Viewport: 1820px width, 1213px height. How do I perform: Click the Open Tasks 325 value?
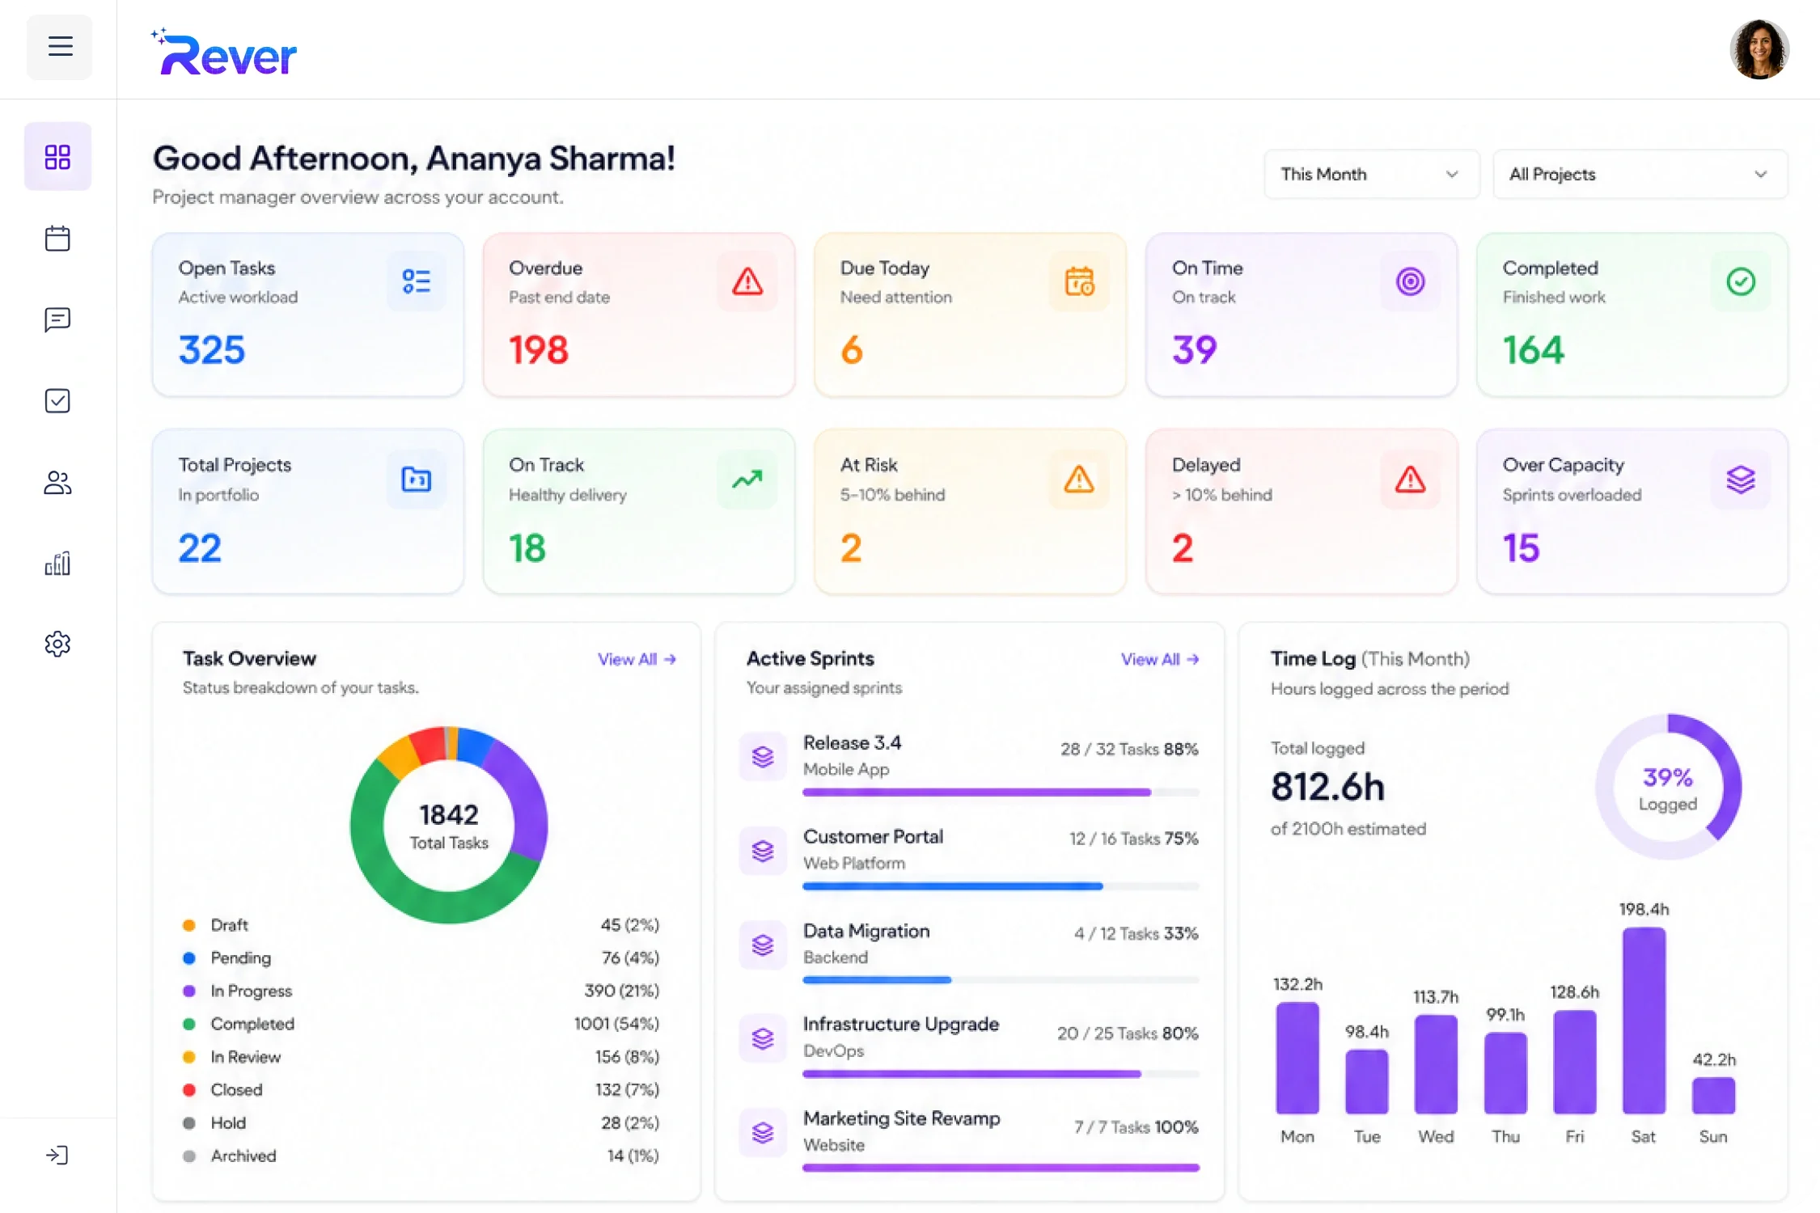[212, 350]
